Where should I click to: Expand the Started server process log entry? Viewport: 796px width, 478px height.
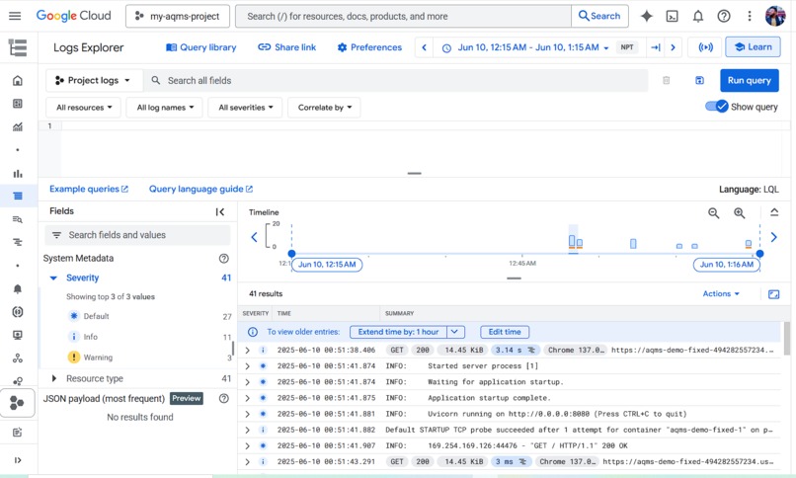[x=247, y=365]
